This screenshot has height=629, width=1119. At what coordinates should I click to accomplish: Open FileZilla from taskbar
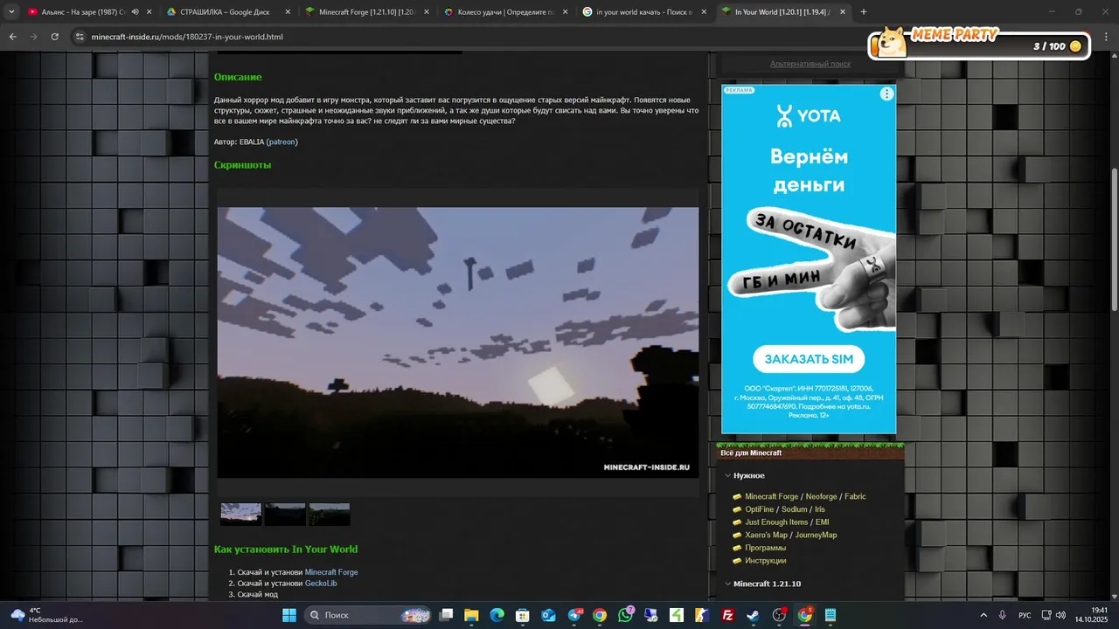tap(727, 615)
